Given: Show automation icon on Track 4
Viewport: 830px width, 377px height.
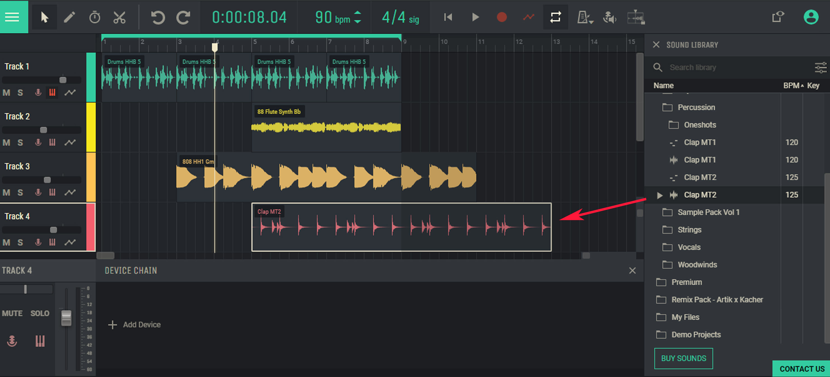Looking at the screenshot, I should pos(70,242).
